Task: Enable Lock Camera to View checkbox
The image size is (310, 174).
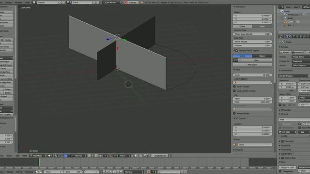Action: tap(234, 91)
